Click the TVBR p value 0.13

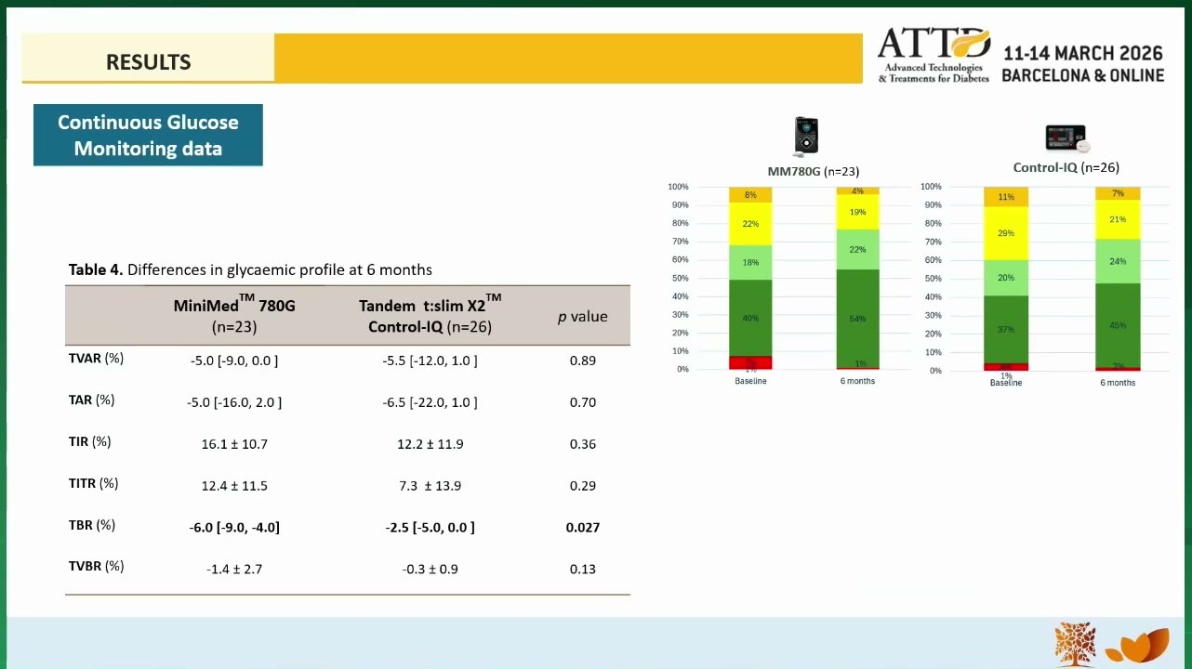pyautogui.click(x=583, y=569)
